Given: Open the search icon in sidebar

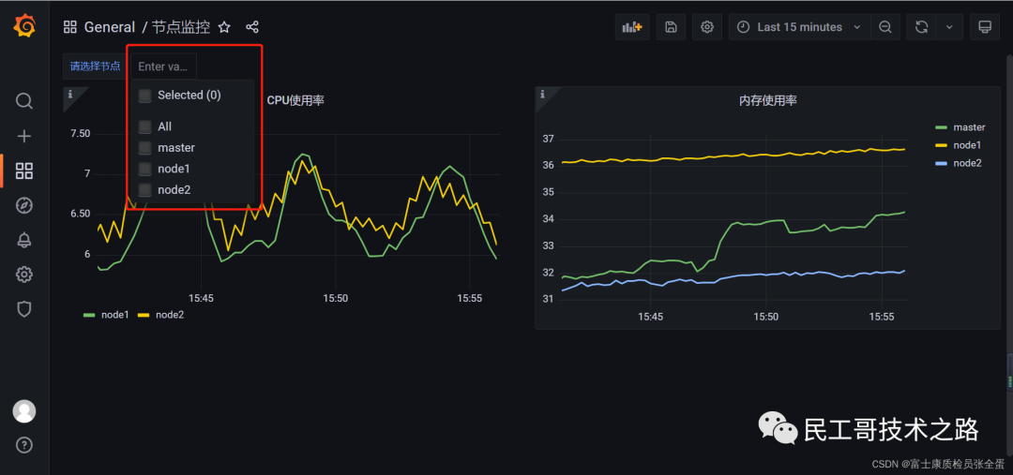Looking at the screenshot, I should point(23,101).
